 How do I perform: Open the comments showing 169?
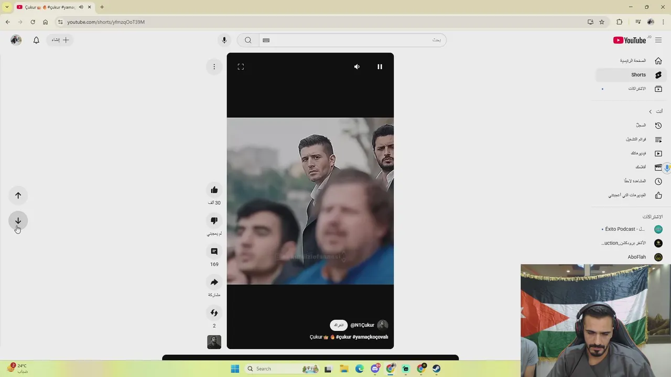pyautogui.click(x=214, y=251)
